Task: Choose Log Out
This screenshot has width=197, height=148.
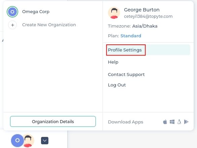Action: [117, 85]
